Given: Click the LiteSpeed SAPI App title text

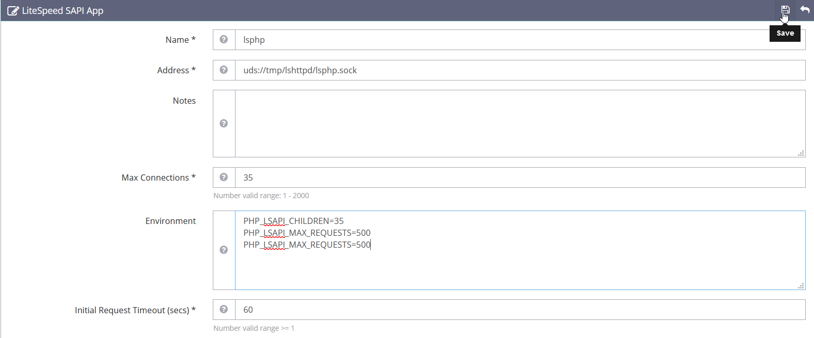Looking at the screenshot, I should (x=62, y=11).
